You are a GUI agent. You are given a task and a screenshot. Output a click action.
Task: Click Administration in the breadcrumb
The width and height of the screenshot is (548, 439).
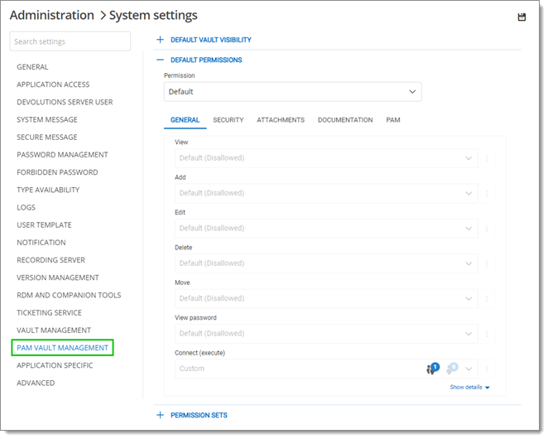tap(51, 15)
